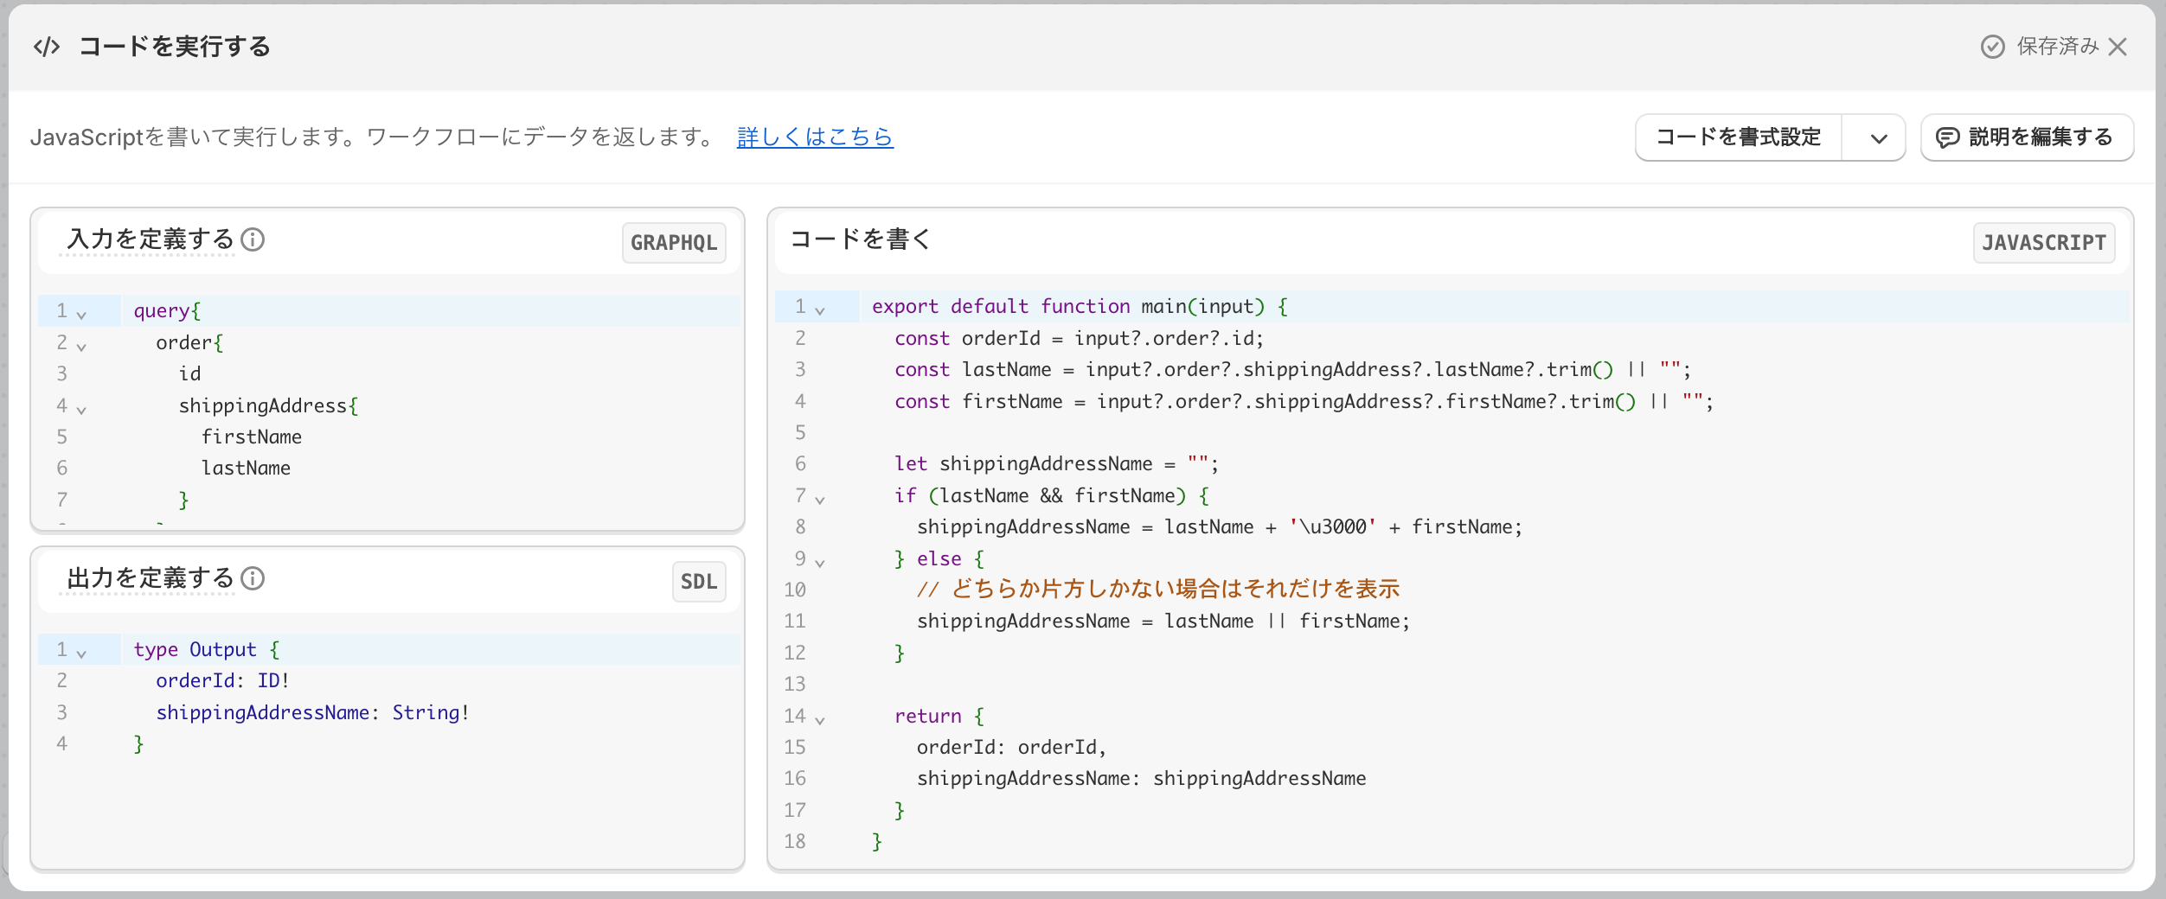Screen dimensions: 2166x899
Task: Click the GRAPHQL badge in input panel
Action: pyautogui.click(x=674, y=243)
